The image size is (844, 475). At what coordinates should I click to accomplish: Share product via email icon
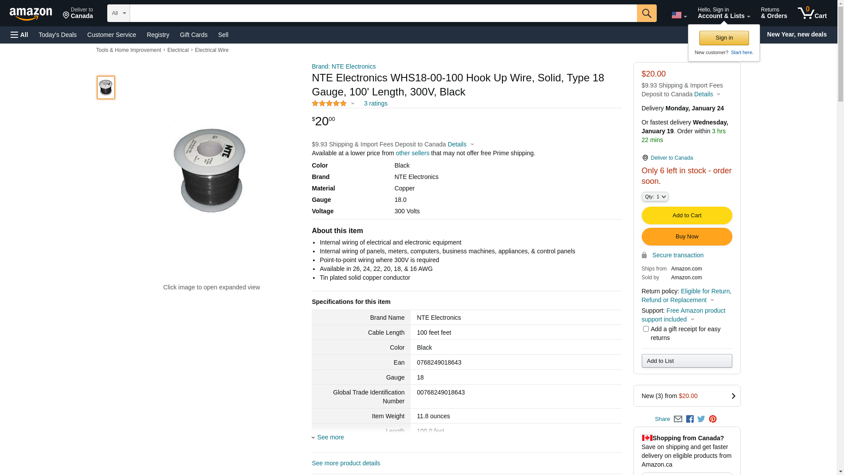pos(678,419)
